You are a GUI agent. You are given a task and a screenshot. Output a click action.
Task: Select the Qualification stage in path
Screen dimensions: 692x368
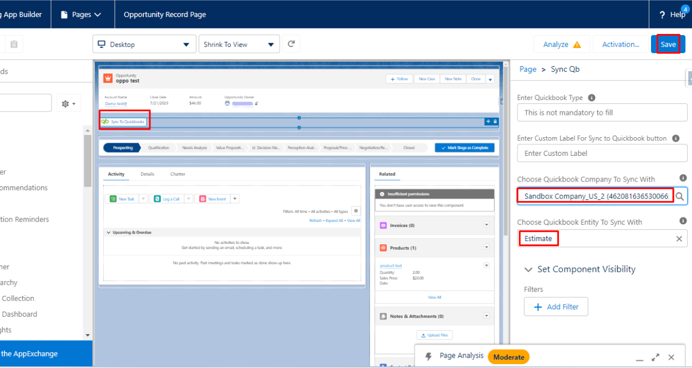pyautogui.click(x=159, y=148)
